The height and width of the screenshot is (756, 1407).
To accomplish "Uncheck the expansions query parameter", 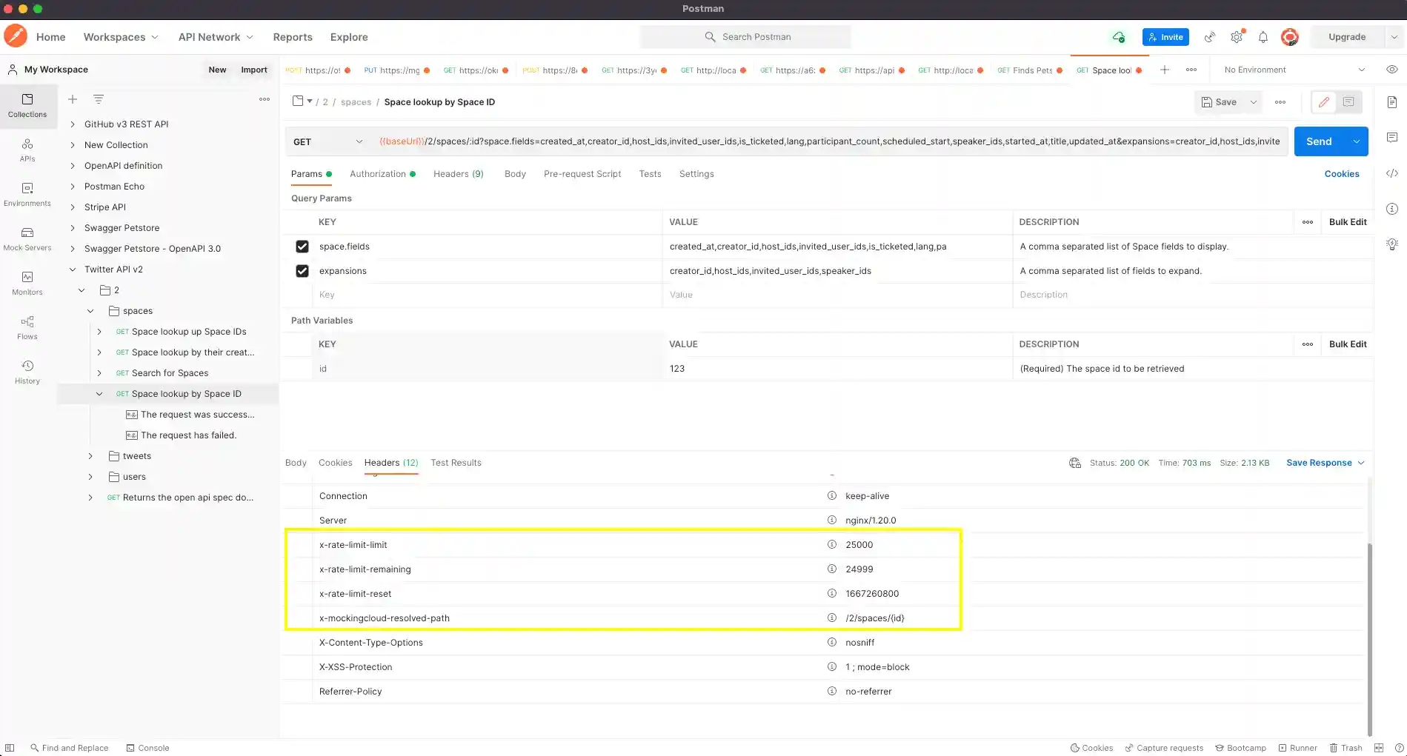I will [302, 271].
